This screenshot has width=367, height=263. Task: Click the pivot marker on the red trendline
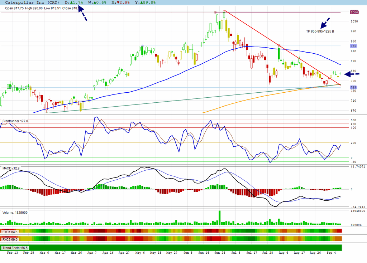pyautogui.click(x=279, y=45)
